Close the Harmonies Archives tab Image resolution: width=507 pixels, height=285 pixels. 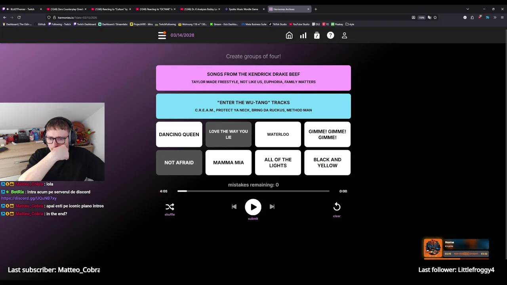point(308,9)
